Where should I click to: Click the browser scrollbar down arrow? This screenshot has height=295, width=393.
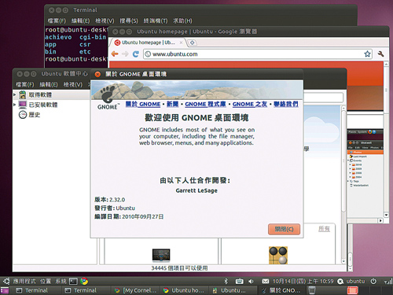click(x=386, y=215)
